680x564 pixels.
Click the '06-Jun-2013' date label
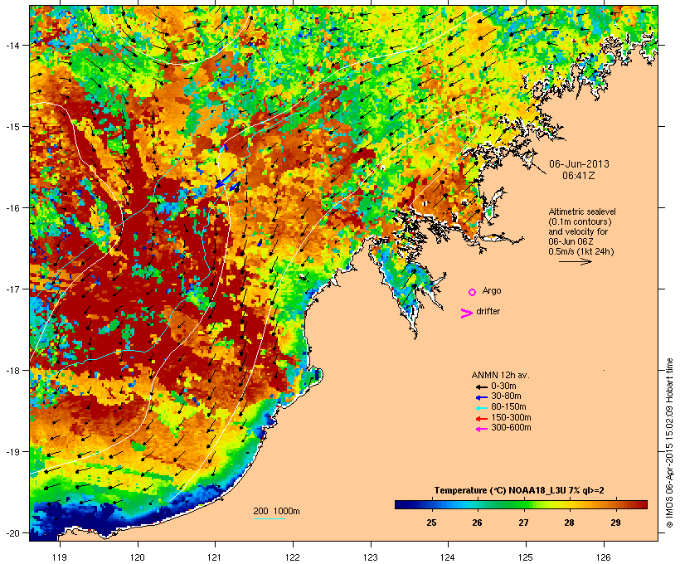coord(579,164)
